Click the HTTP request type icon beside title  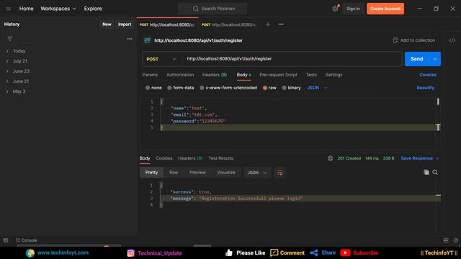pos(147,40)
